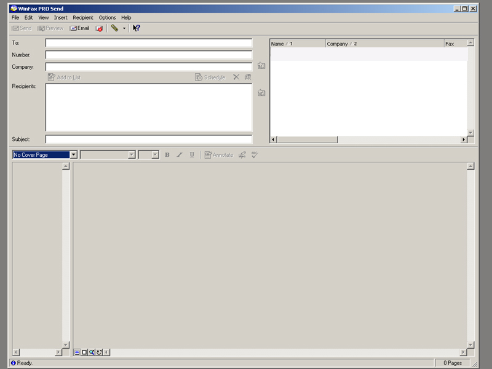Click the phonebook icon beside Company field
The width and height of the screenshot is (492, 369).
(x=261, y=66)
